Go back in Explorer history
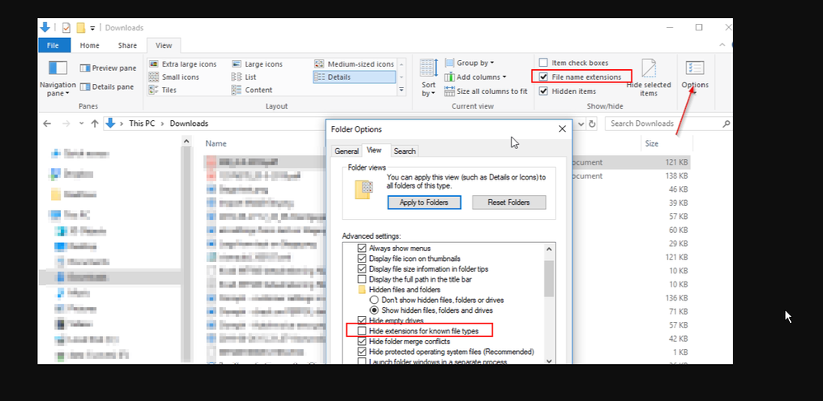This screenshot has width=823, height=401. pos(47,124)
